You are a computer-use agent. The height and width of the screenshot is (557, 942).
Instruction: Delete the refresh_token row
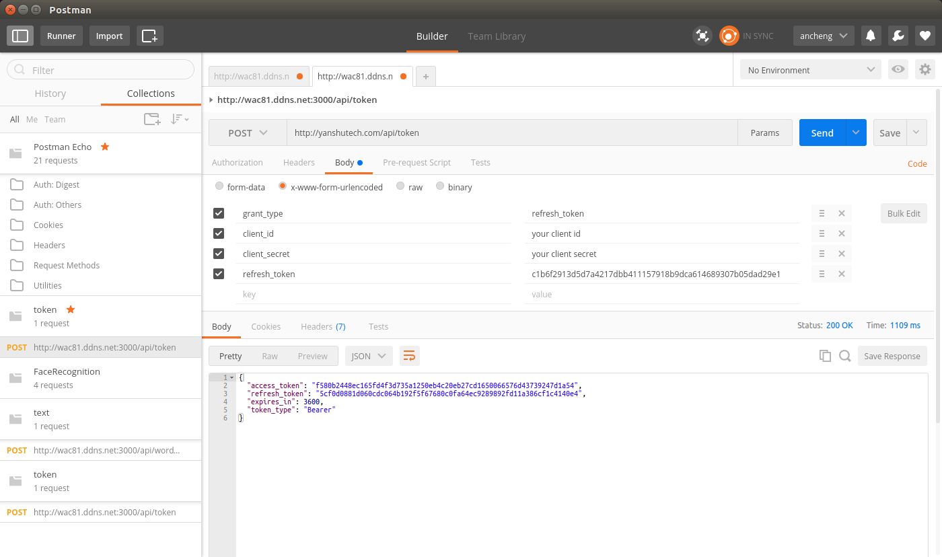click(842, 274)
